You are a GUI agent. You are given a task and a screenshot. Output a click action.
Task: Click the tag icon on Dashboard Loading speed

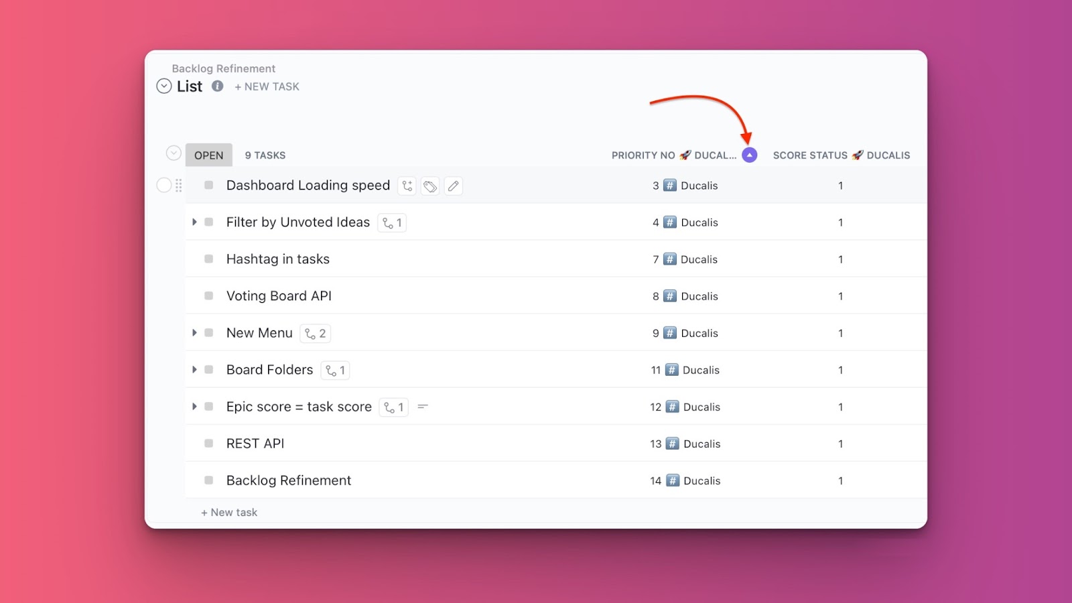point(430,186)
